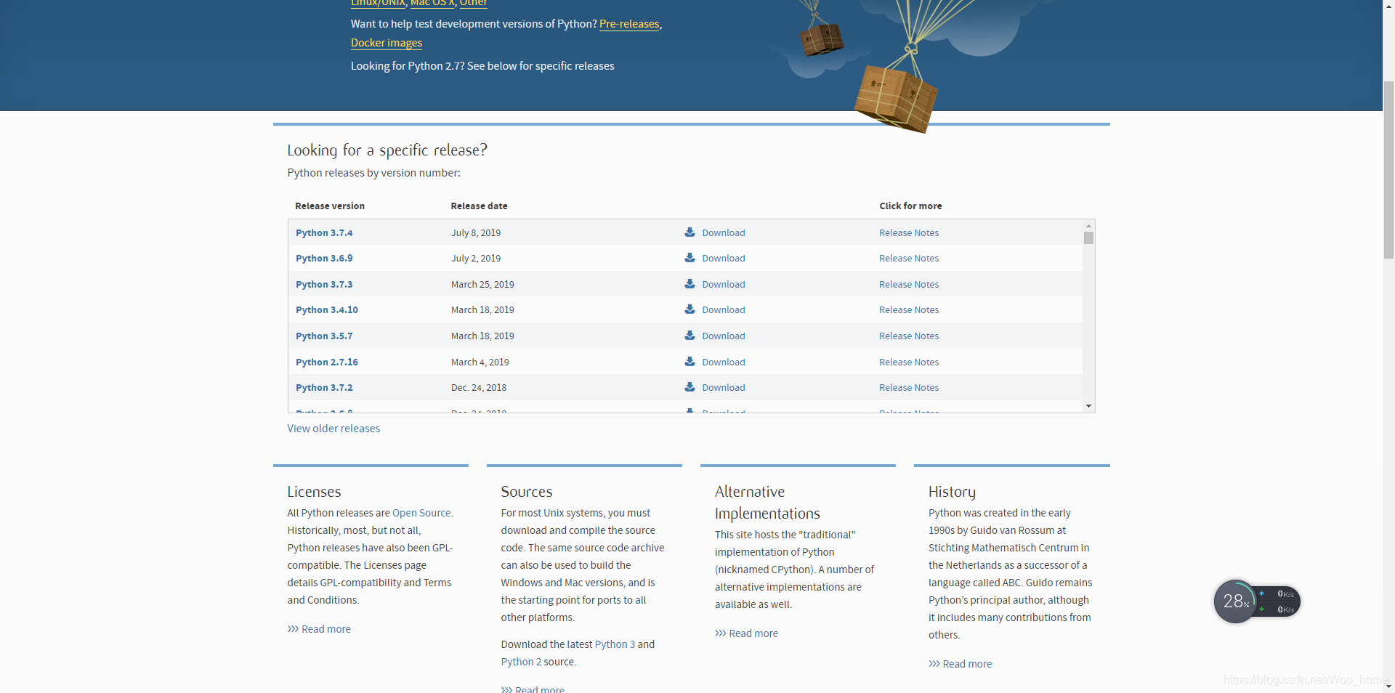Click Download link for Python 2.7.16

point(724,362)
